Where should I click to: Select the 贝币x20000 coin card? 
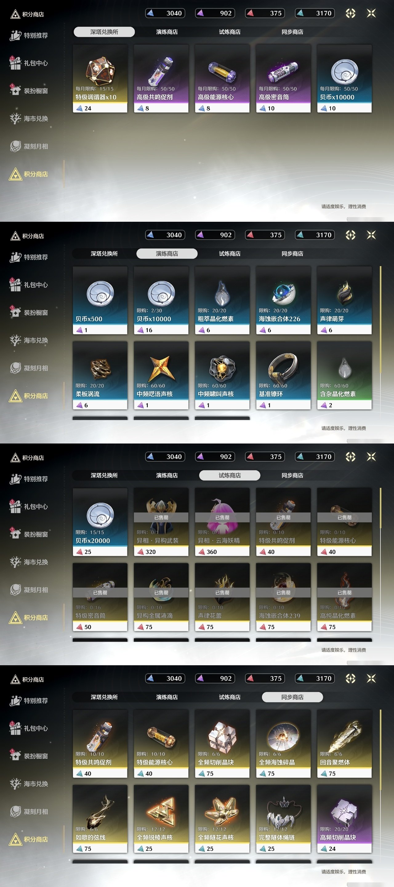click(x=100, y=522)
